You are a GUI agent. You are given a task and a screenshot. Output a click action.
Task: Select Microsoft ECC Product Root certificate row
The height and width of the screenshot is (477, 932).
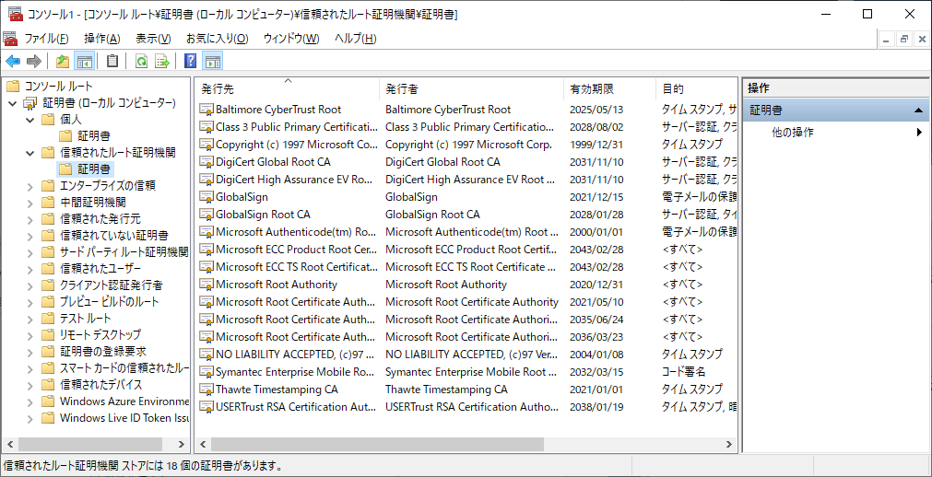(466, 250)
